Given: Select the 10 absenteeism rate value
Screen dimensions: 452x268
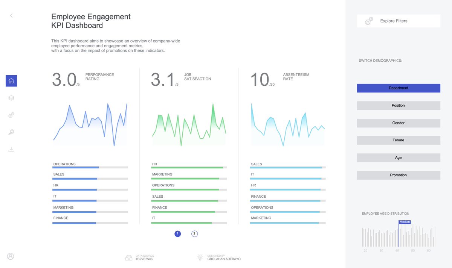Looking at the screenshot, I should (260, 80).
